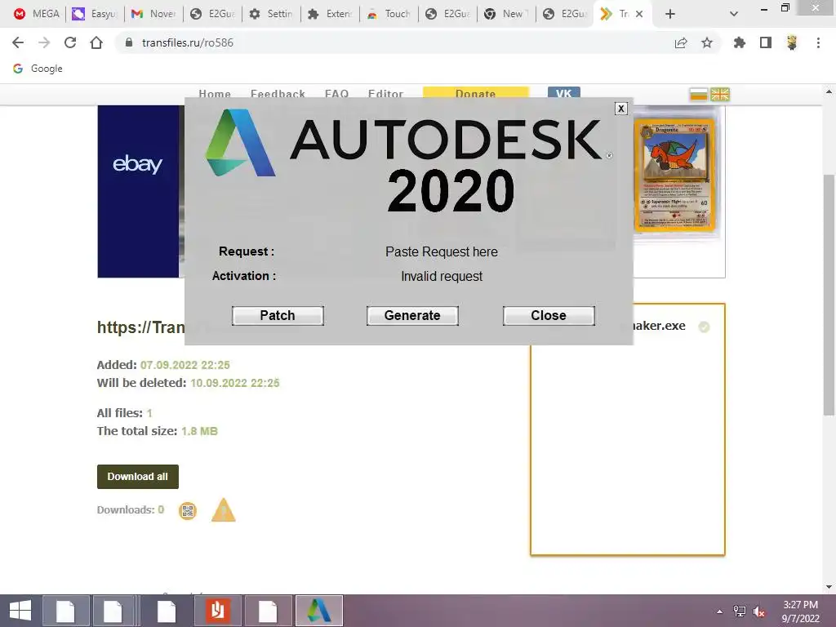Click the muted volume icon in tray
The height and width of the screenshot is (627, 836).
[x=758, y=611]
